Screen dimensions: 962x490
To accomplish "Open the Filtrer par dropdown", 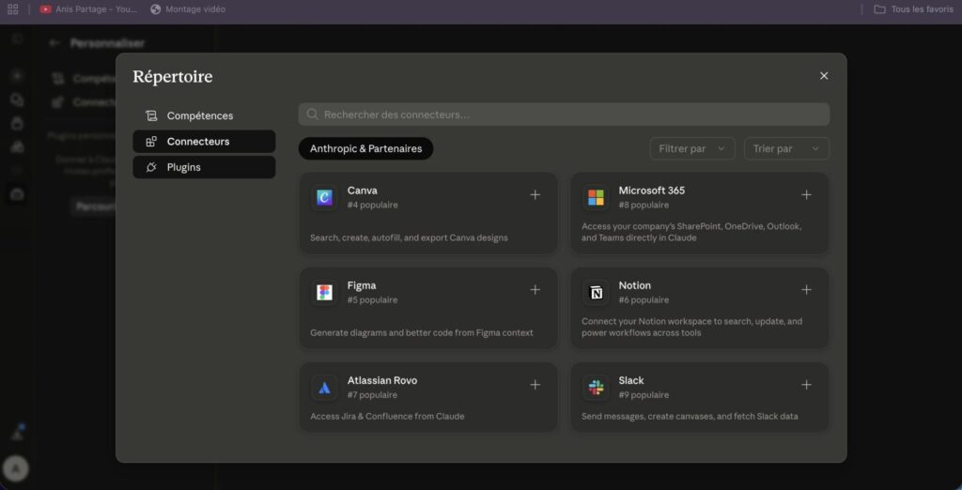I will [692, 148].
